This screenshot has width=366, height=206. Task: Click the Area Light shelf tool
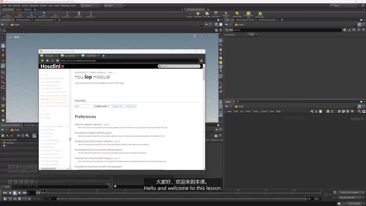pos(216,14)
